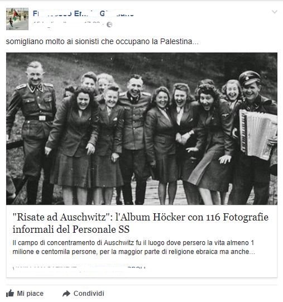Click the thumbs-up icon
Screen dimensions: 283x302
tap(10, 294)
